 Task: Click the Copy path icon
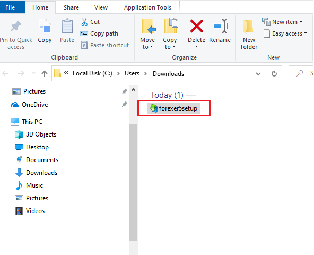click(84, 33)
